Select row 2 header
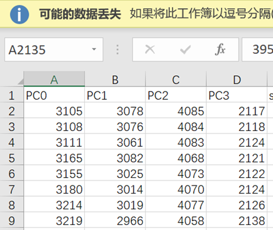 tap(12, 111)
